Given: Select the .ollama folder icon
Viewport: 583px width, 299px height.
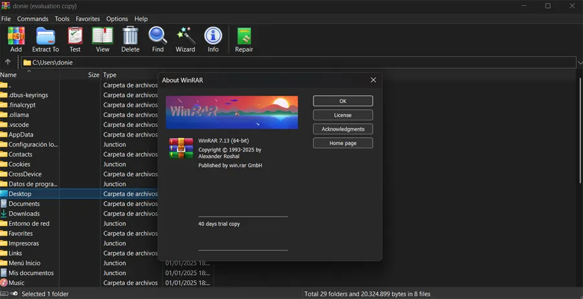Looking at the screenshot, I should [x=4, y=115].
